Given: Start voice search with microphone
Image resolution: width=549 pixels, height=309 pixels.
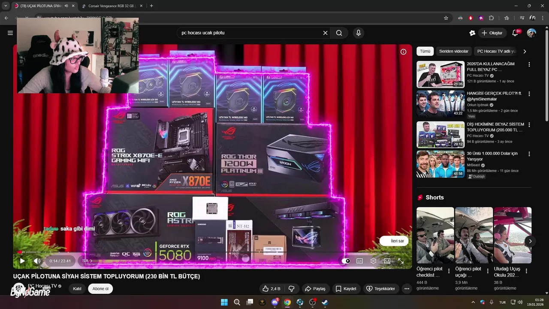Looking at the screenshot, I should pos(359,33).
